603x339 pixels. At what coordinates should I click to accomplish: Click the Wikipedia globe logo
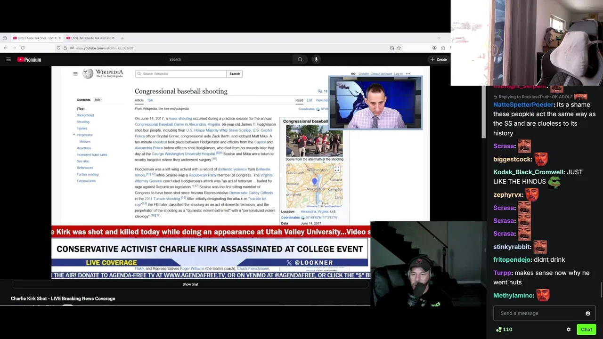click(88, 73)
